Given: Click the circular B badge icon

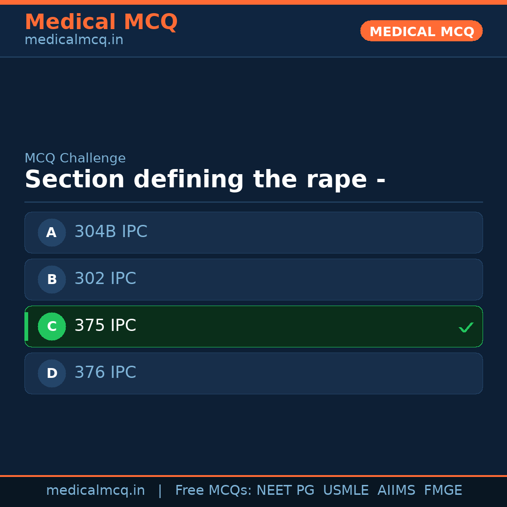Looking at the screenshot, I should coord(52,279).
